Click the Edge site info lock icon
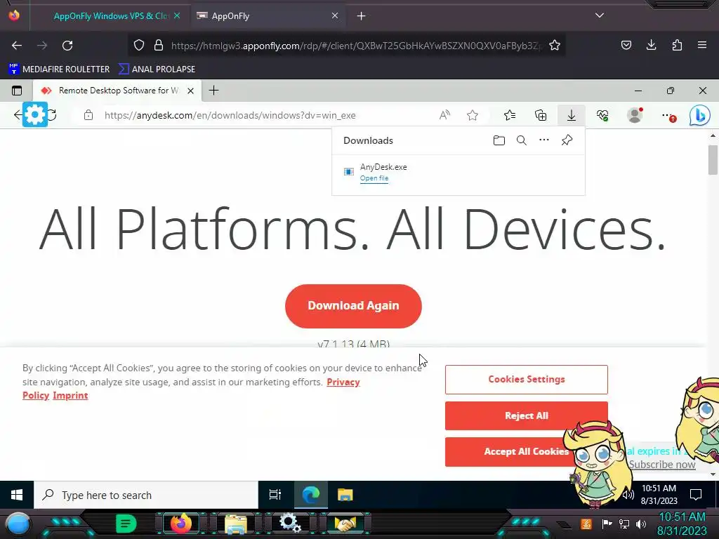 88,115
